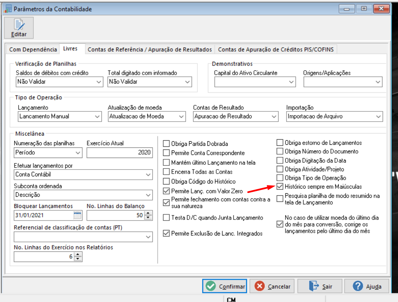Expand Origens/Aplicações dropdown
398x302 pixels.
pyautogui.click(x=343, y=82)
